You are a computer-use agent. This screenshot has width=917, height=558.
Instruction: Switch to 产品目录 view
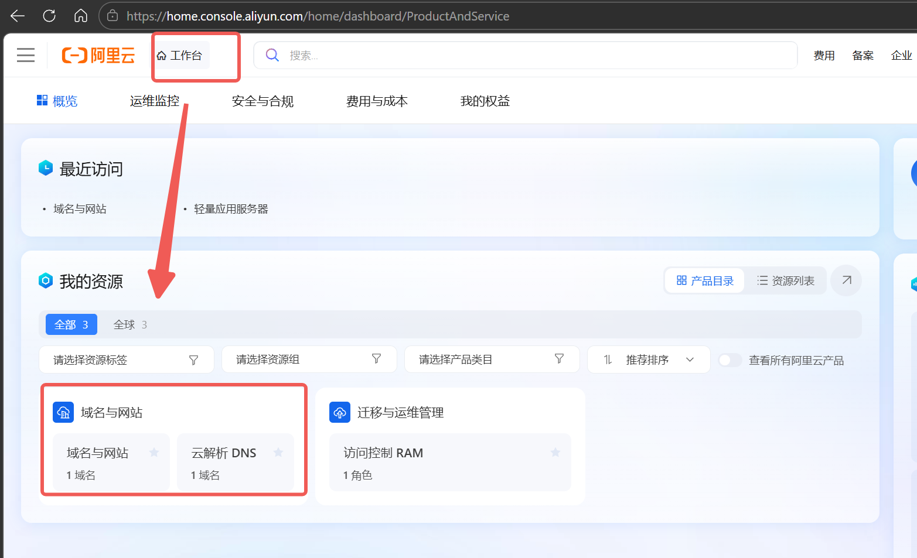click(705, 280)
